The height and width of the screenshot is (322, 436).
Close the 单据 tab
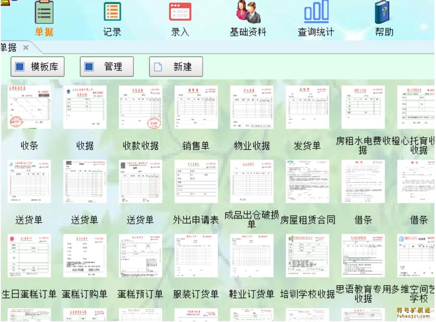coord(26,47)
